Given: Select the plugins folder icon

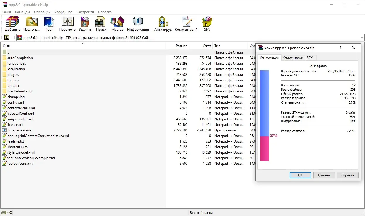Looking at the screenshot, I should click(4, 75).
